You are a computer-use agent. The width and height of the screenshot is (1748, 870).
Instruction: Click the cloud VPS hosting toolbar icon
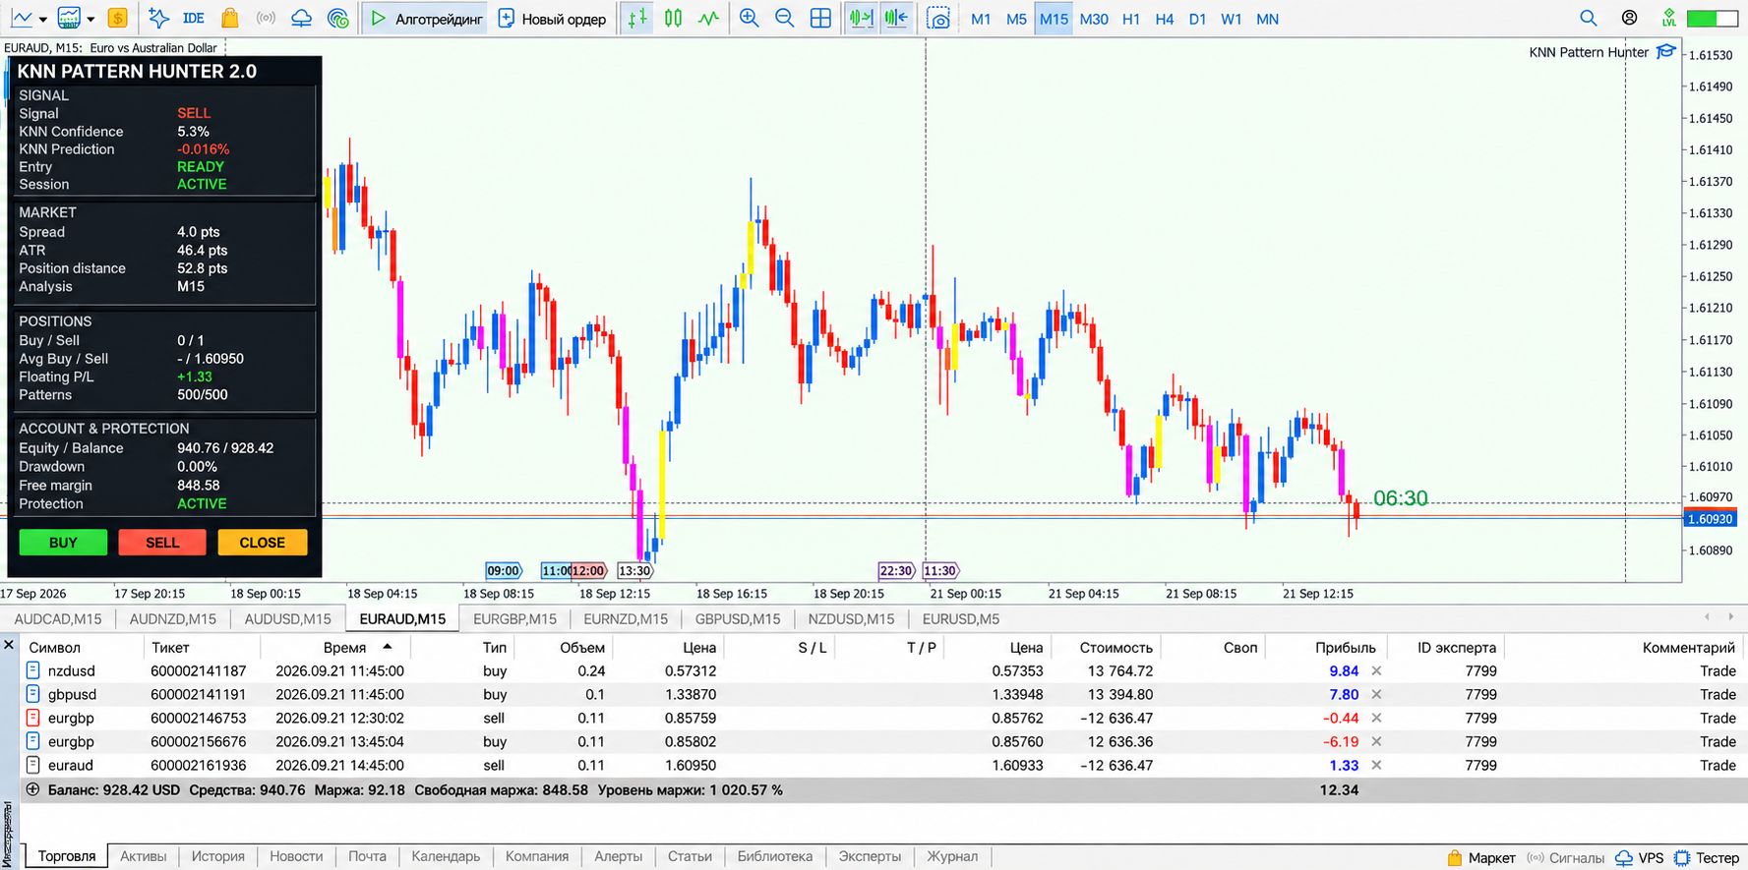click(301, 18)
